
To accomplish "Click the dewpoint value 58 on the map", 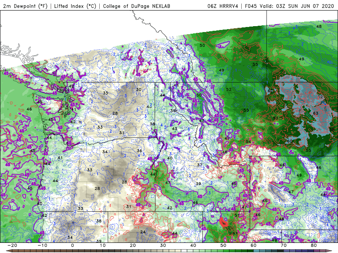I will click(332, 129).
